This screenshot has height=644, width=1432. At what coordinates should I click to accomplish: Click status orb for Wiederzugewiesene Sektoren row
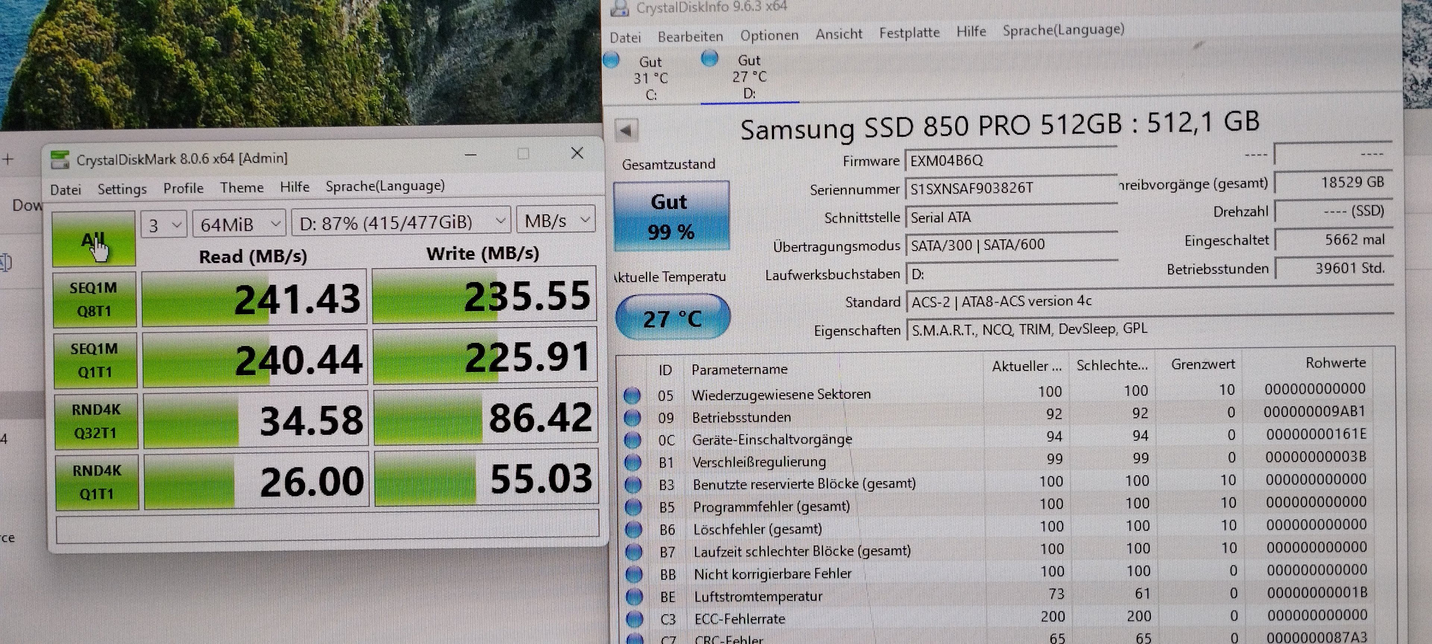click(x=631, y=396)
